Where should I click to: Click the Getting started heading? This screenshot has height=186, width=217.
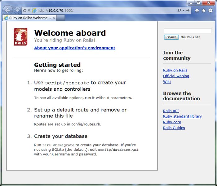point(57,65)
